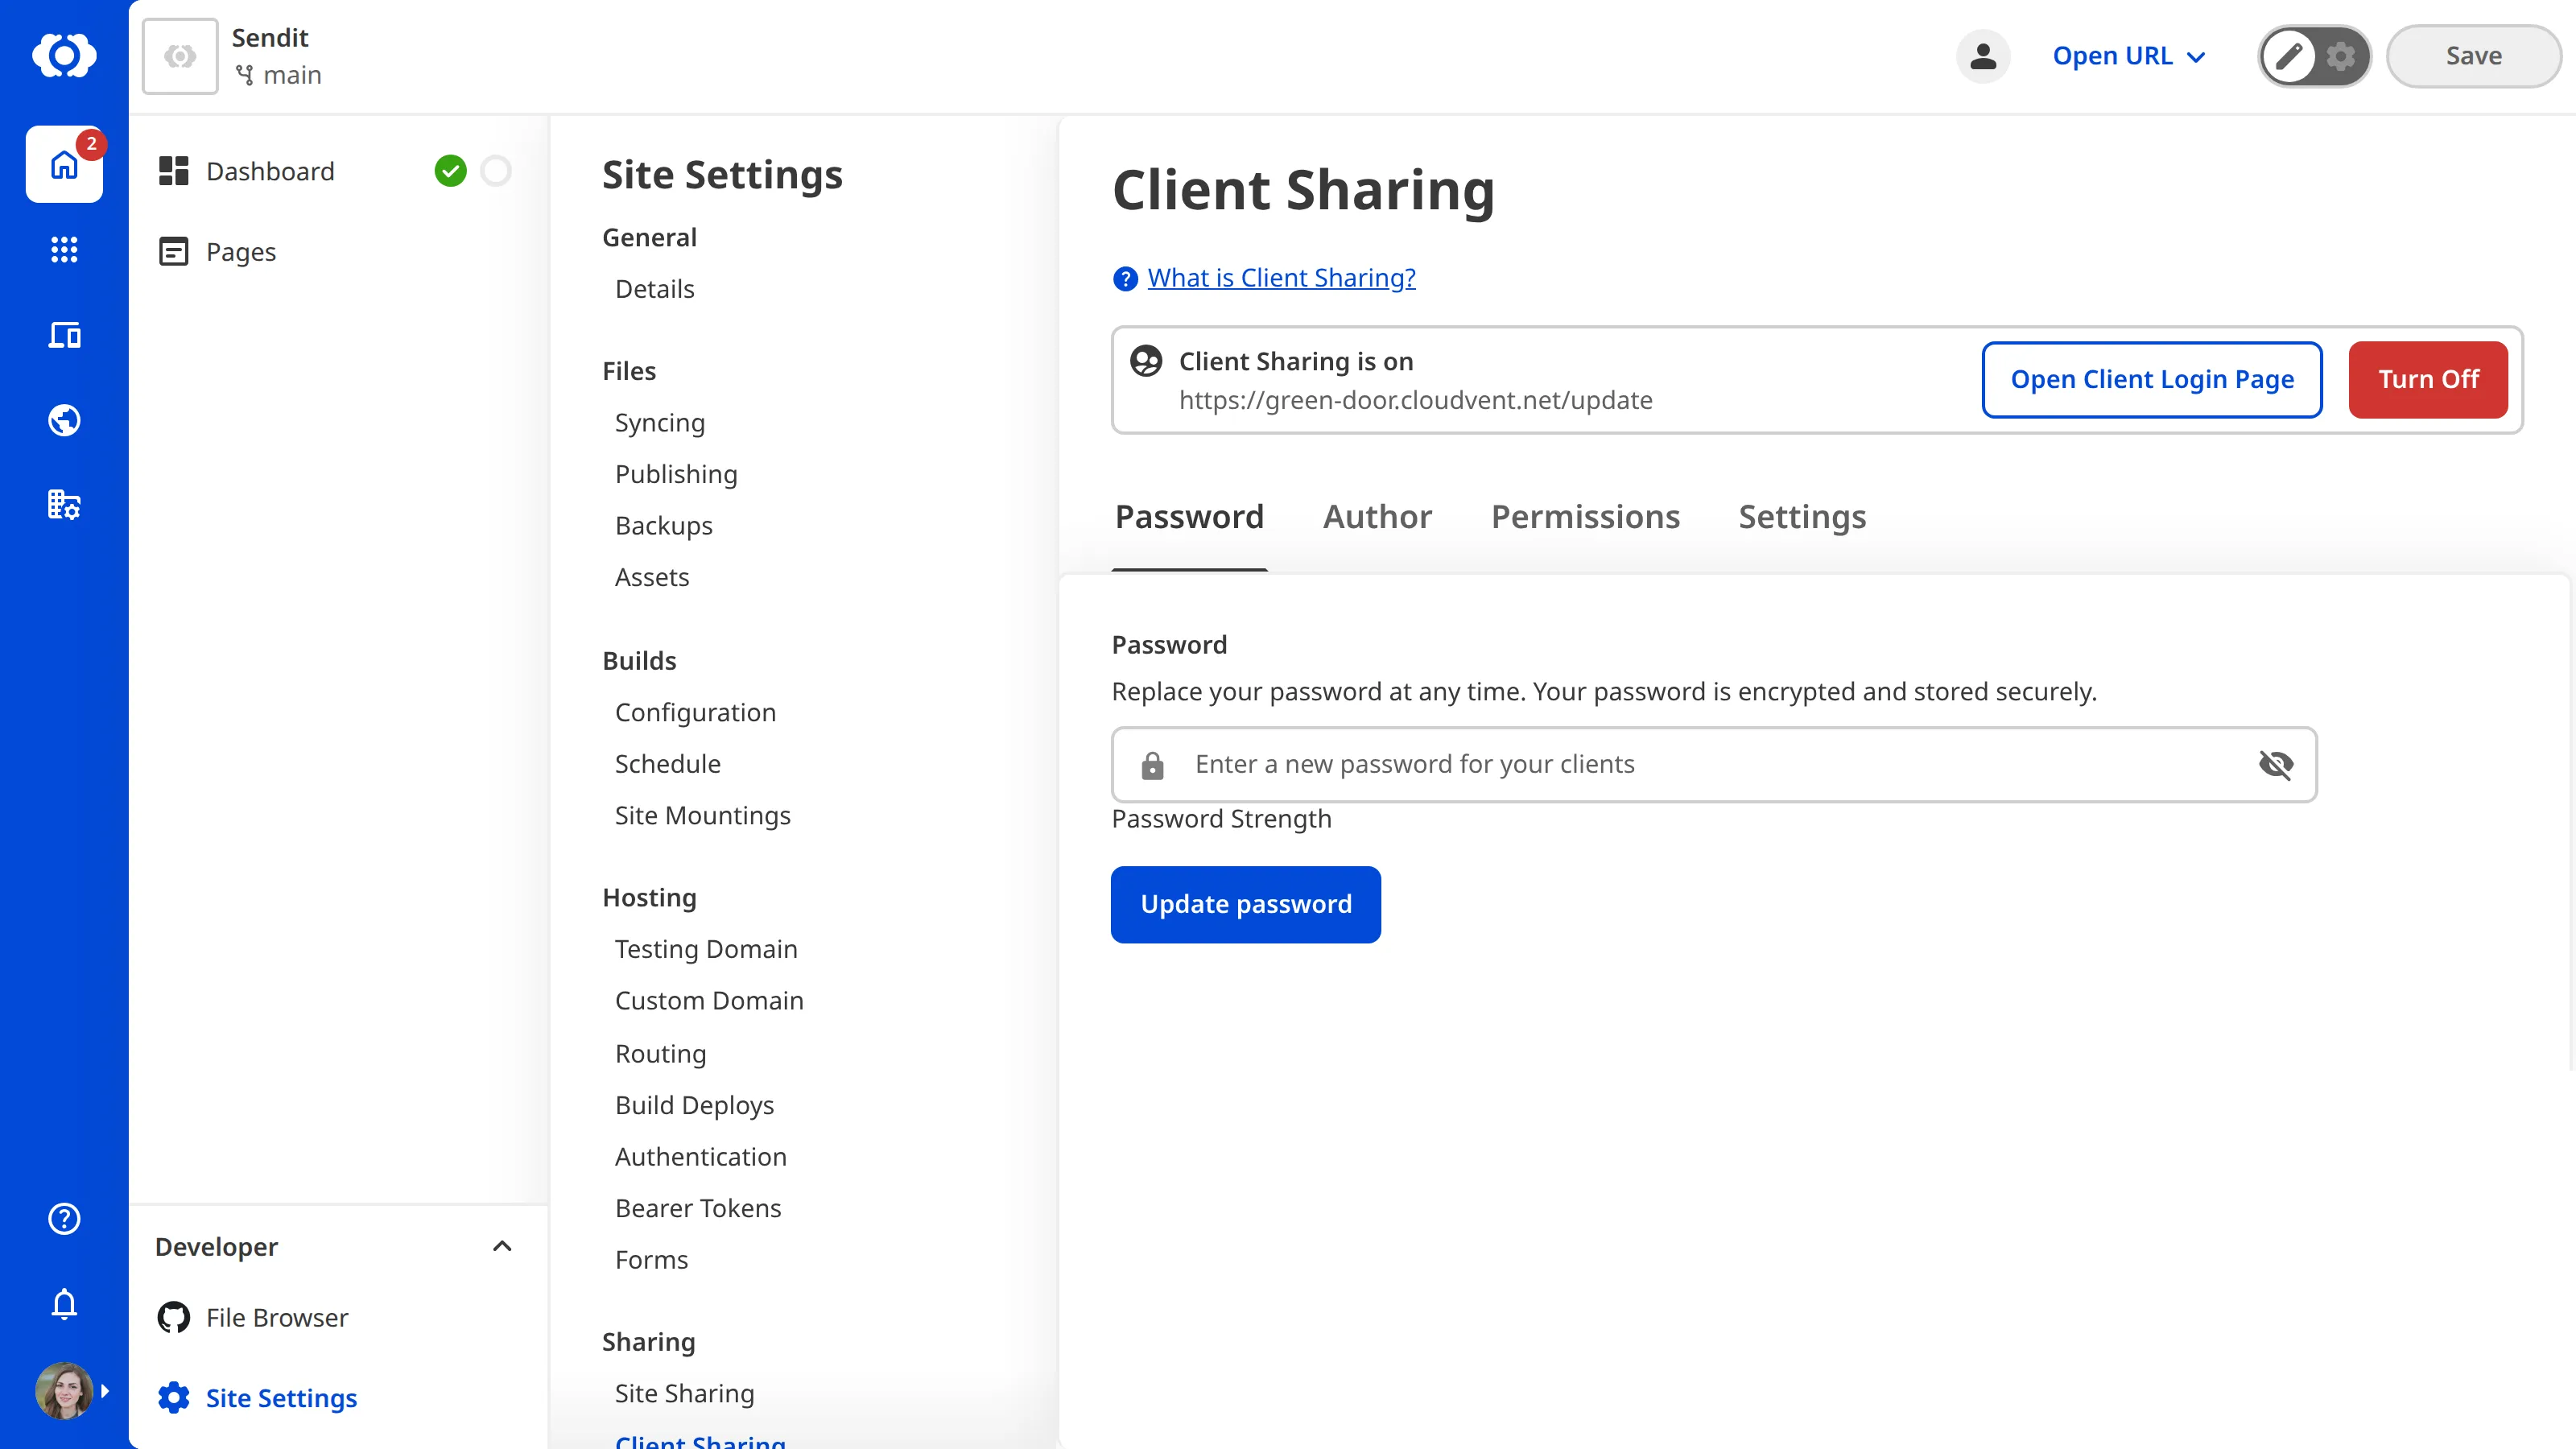2576x1449 pixels.
Task: Open Custom Domain settings
Action: pos(709,1001)
